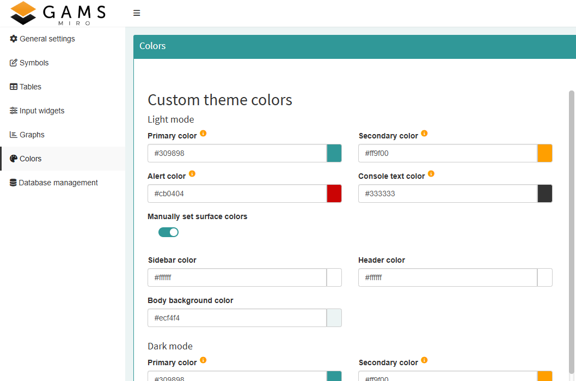Open General settings via the gear icon
The height and width of the screenshot is (381, 576).
[13, 39]
